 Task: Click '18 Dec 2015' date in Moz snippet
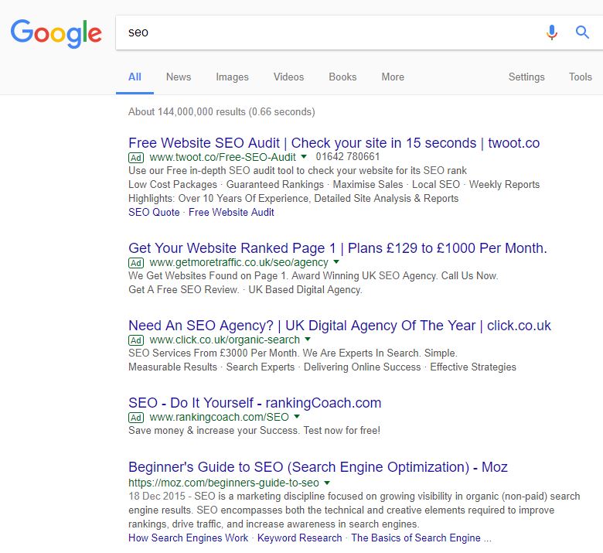click(x=157, y=497)
